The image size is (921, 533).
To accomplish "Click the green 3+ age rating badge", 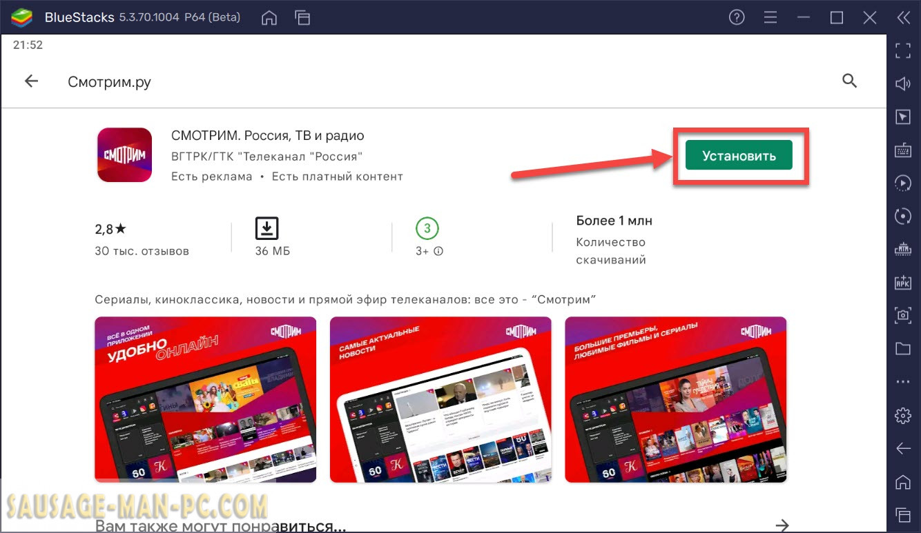I will click(x=427, y=228).
